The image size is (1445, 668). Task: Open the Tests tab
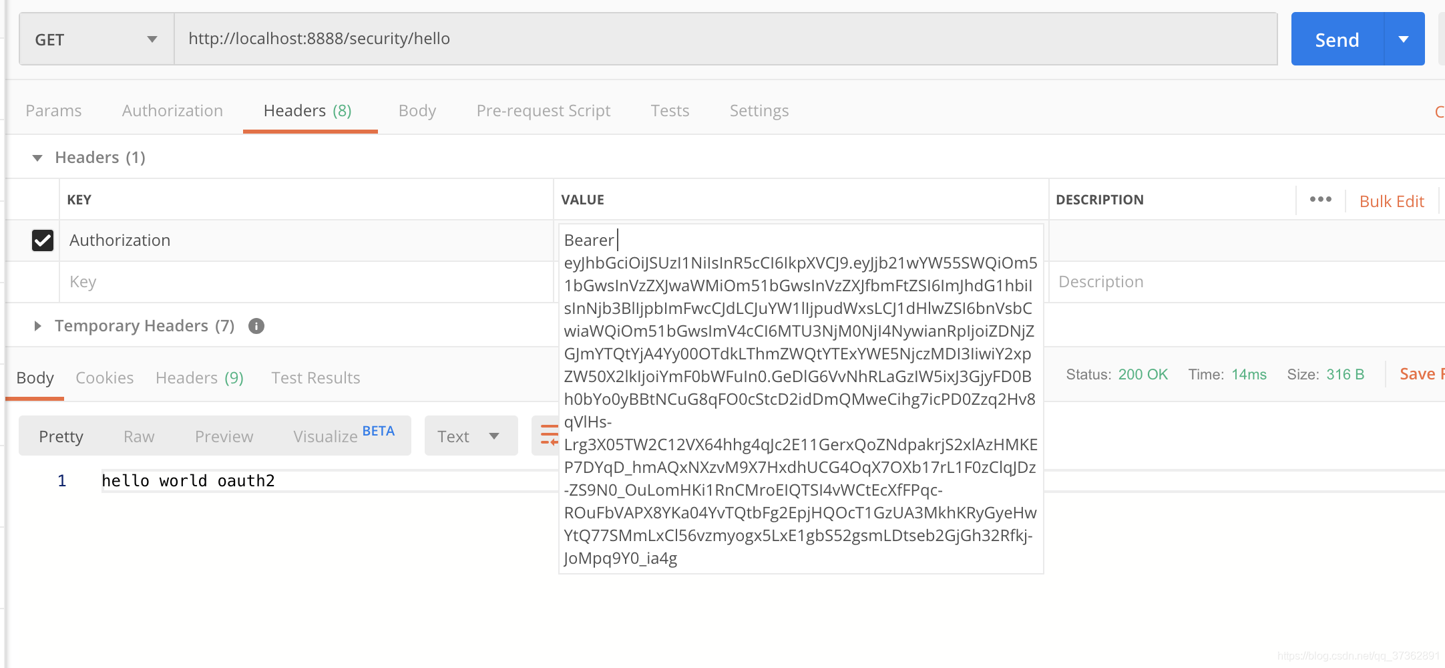click(670, 111)
